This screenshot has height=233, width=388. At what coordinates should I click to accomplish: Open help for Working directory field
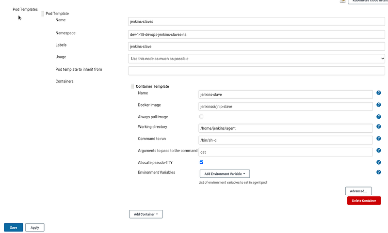[x=378, y=126]
